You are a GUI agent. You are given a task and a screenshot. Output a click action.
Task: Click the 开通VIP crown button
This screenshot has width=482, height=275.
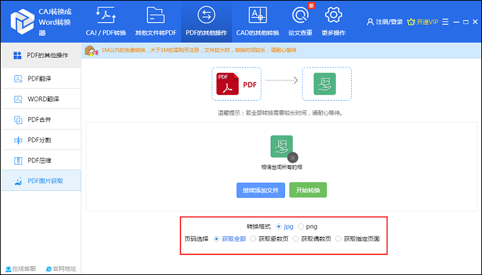(x=423, y=22)
